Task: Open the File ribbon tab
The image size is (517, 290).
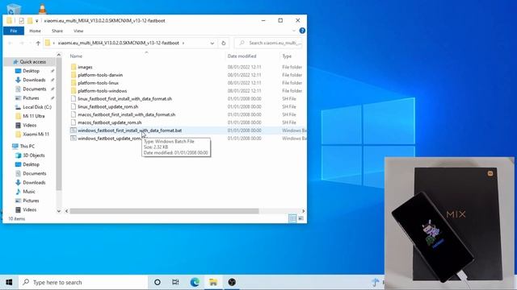Action: (14, 31)
